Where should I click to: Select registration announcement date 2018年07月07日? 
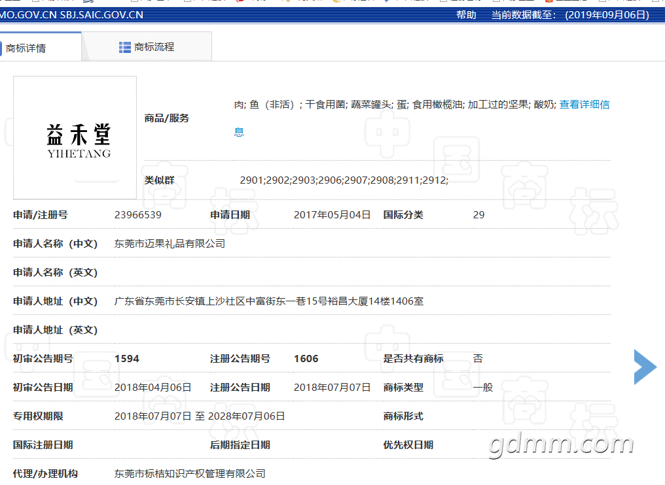point(332,388)
